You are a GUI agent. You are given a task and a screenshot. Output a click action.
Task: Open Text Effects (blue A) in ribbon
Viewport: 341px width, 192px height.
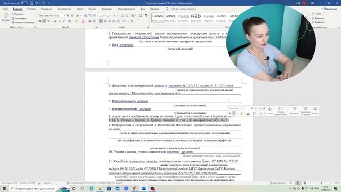(70, 21)
